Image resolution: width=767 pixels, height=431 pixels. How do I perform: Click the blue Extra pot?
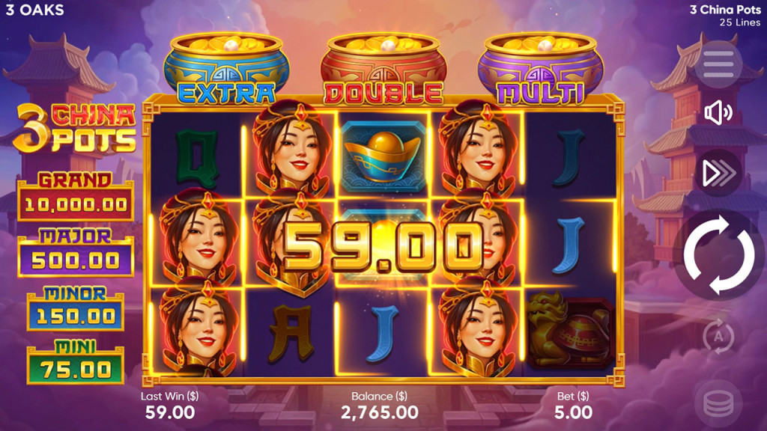point(226,68)
